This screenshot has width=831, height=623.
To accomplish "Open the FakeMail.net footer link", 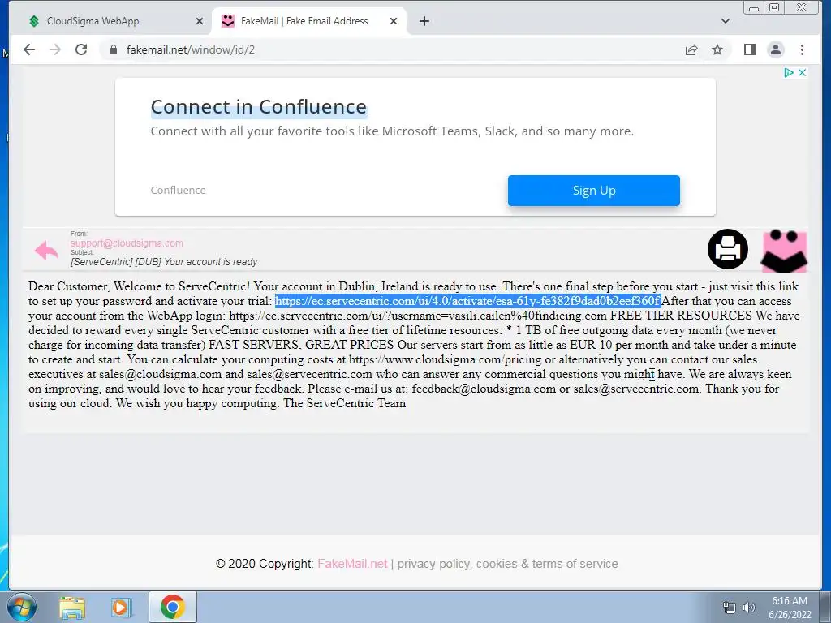I will [352, 564].
